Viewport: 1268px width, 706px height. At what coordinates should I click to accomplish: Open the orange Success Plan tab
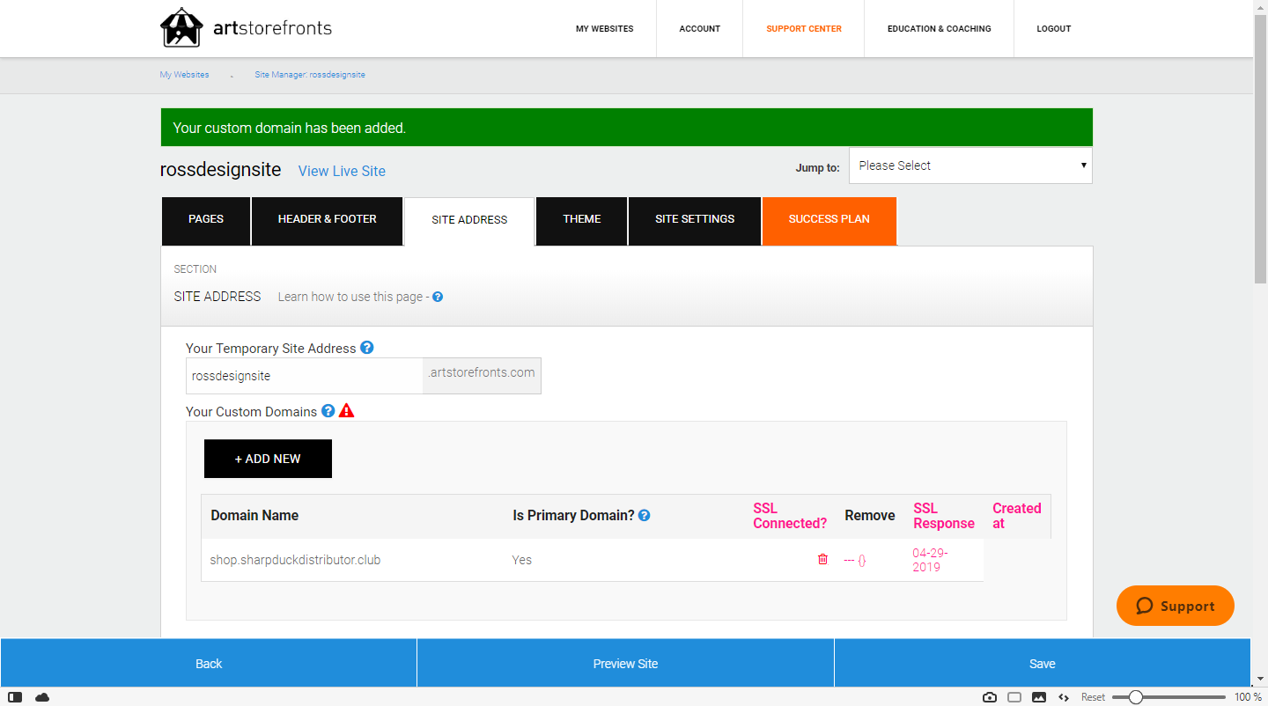[829, 220]
